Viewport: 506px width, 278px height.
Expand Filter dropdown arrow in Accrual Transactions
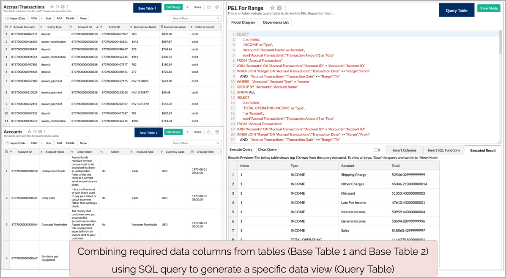(41, 19)
